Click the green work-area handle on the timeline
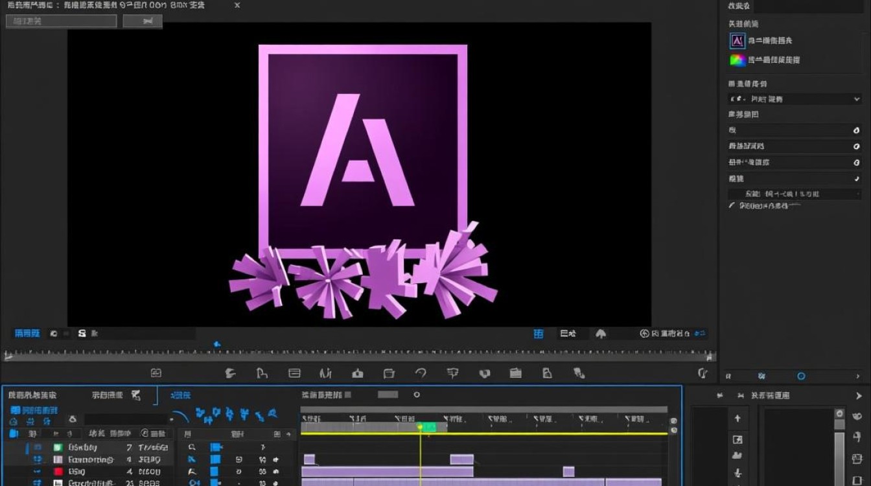Viewport: 871px width, 486px height. coord(427,427)
